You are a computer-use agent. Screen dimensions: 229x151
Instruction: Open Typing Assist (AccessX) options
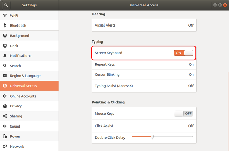144,86
